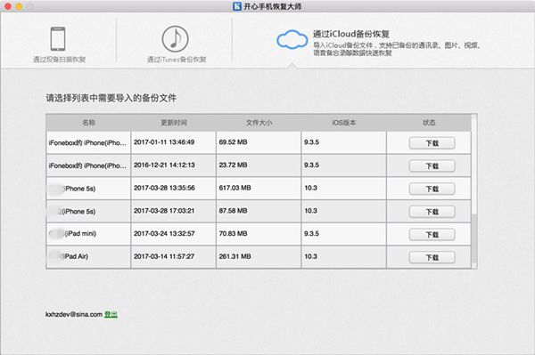
Task: Click the 更新时间 column header
Action: click(174, 123)
